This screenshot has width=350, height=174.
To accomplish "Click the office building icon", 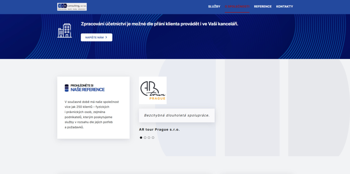I will pyautogui.click(x=65, y=31).
